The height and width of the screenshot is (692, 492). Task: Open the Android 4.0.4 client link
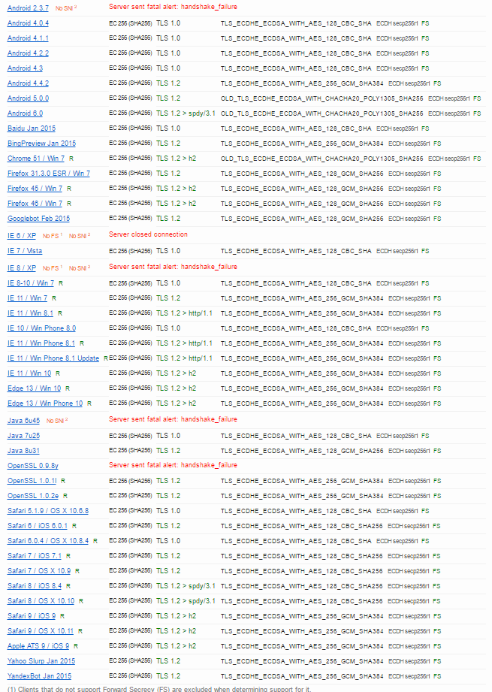[28, 23]
